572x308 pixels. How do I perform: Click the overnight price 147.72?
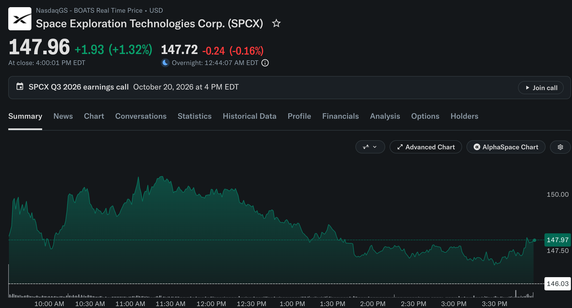coord(179,50)
